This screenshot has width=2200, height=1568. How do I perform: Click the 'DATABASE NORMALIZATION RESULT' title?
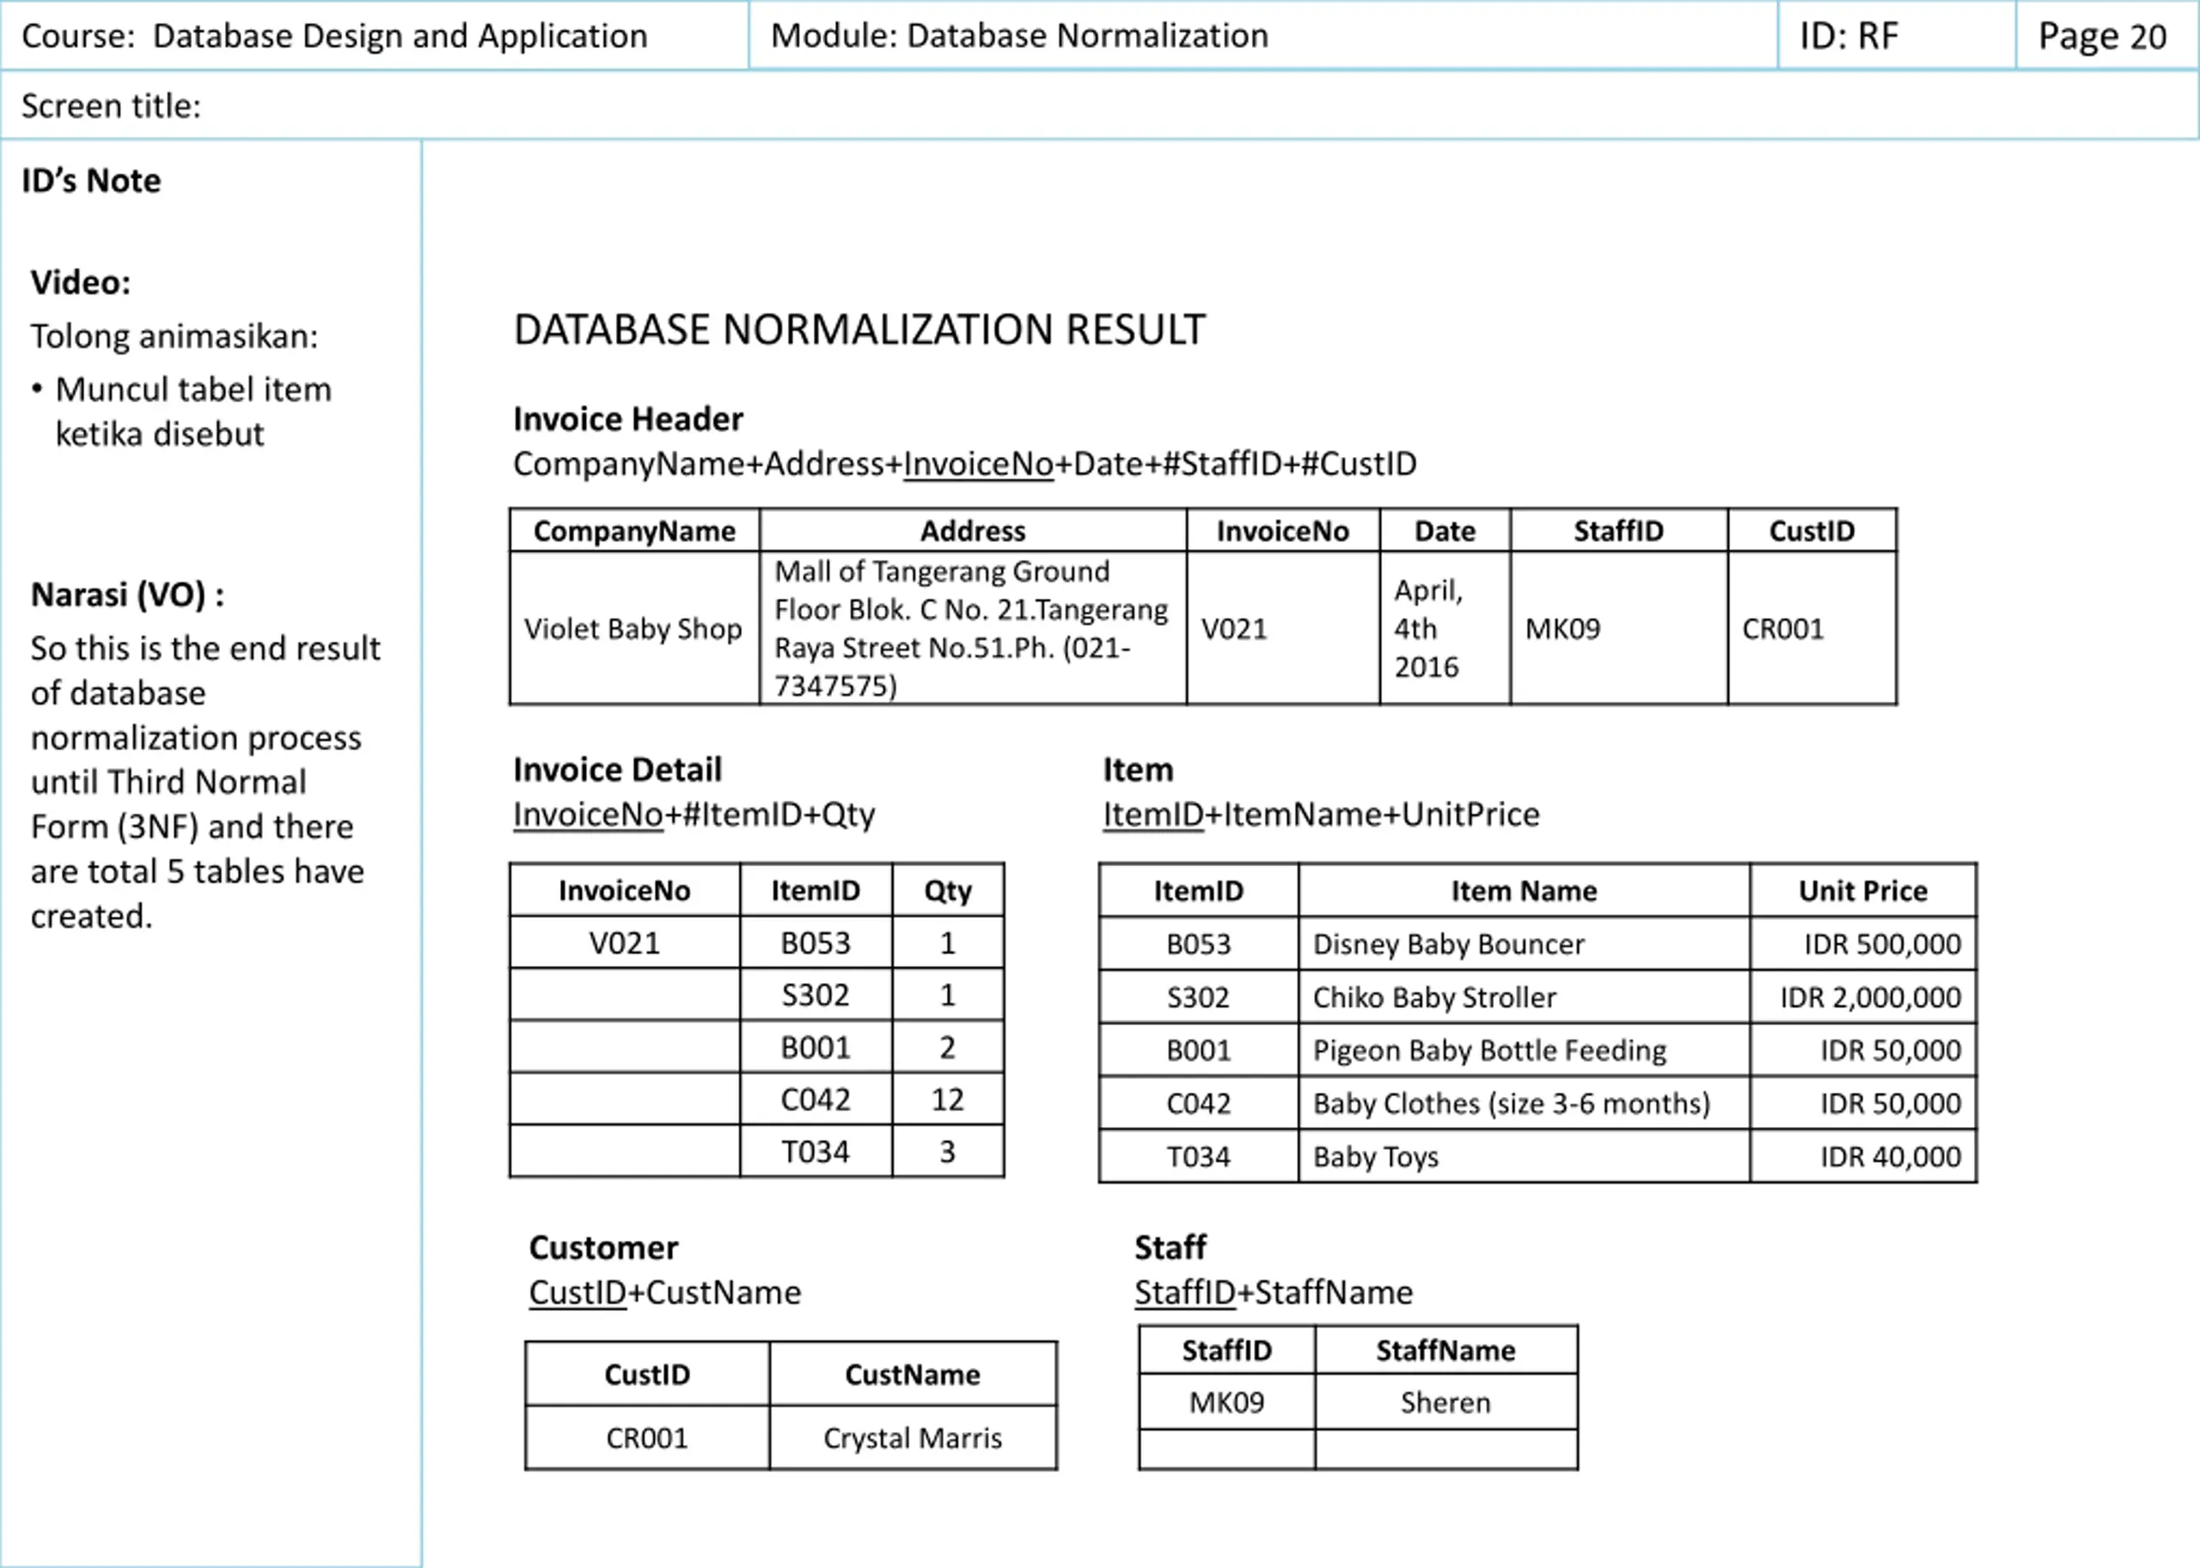[859, 329]
